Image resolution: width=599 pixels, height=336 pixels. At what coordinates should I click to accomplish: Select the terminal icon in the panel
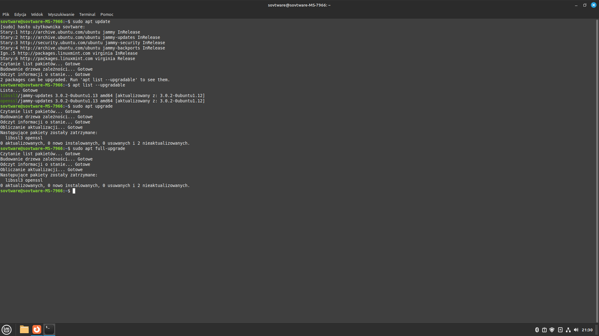(x=49, y=329)
